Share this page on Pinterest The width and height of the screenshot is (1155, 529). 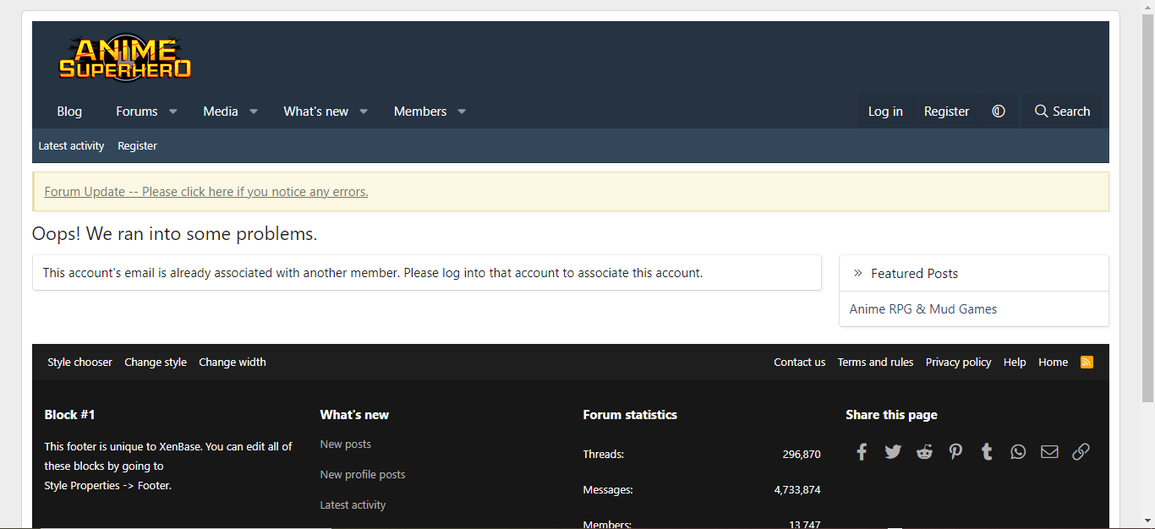point(955,451)
